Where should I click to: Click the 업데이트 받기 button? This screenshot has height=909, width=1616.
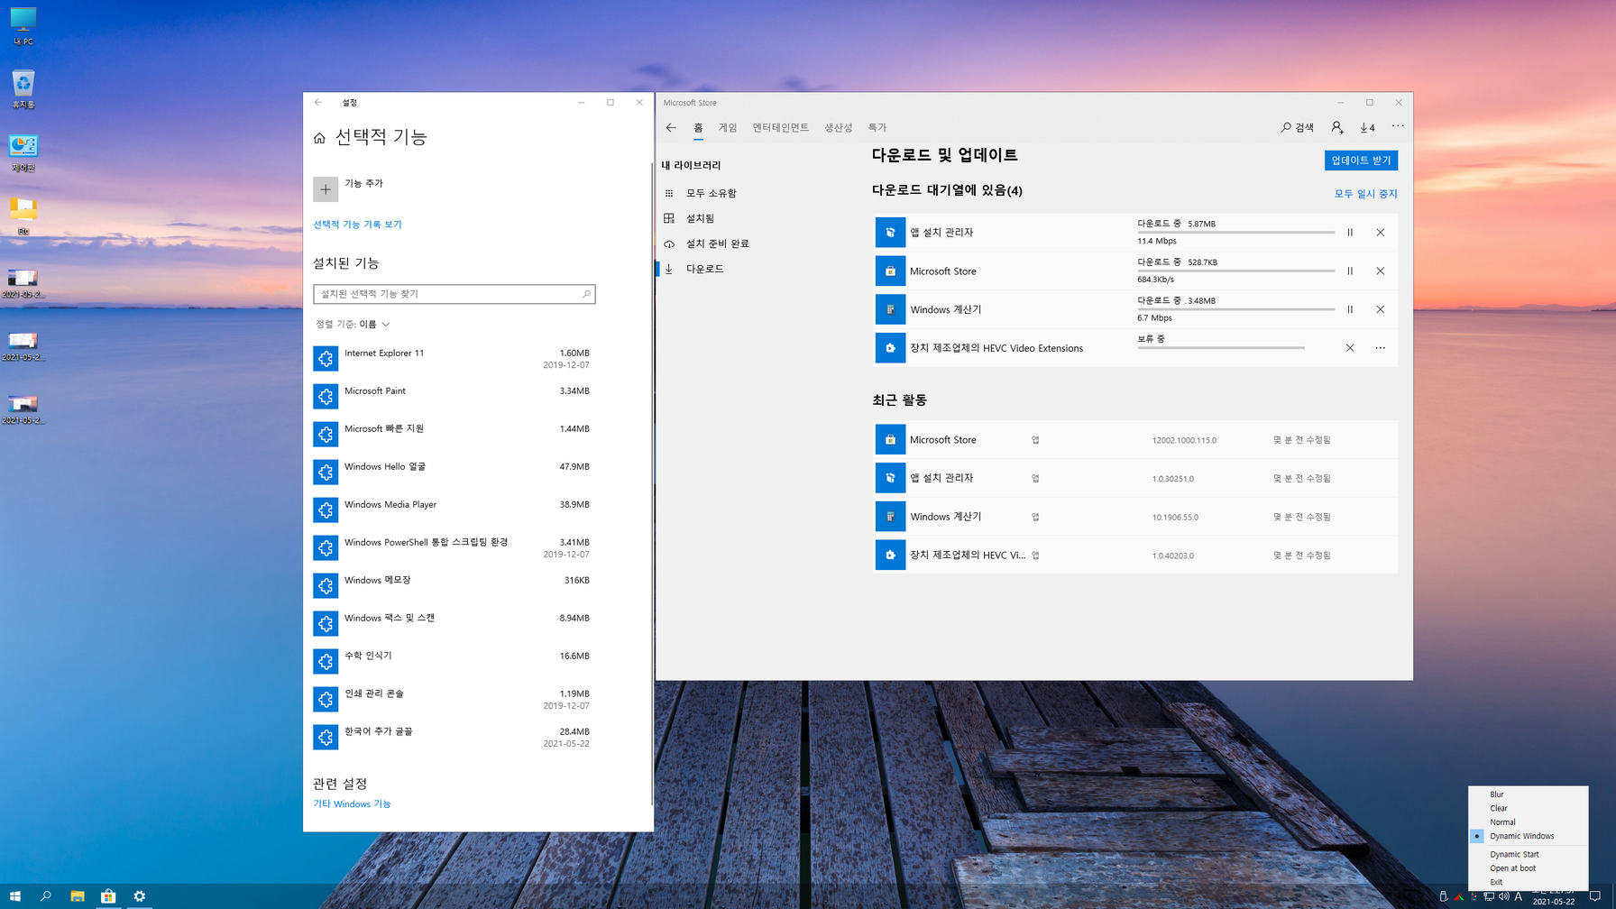click(x=1361, y=161)
